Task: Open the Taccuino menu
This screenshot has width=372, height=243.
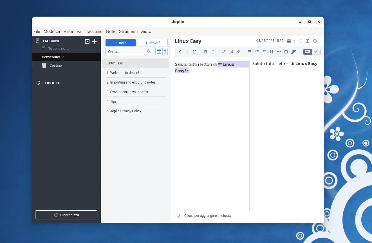Action: coord(94,31)
